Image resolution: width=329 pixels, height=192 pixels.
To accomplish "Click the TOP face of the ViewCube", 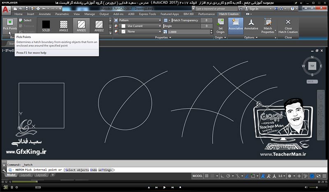I will click(x=312, y=66).
